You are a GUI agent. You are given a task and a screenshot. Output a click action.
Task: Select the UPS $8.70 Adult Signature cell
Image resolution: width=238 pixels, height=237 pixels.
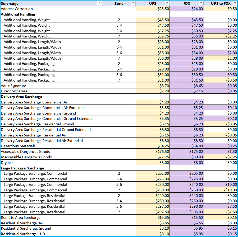153,86
